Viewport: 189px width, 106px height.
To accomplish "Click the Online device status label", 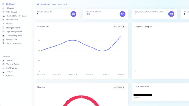I will coord(137,97).
